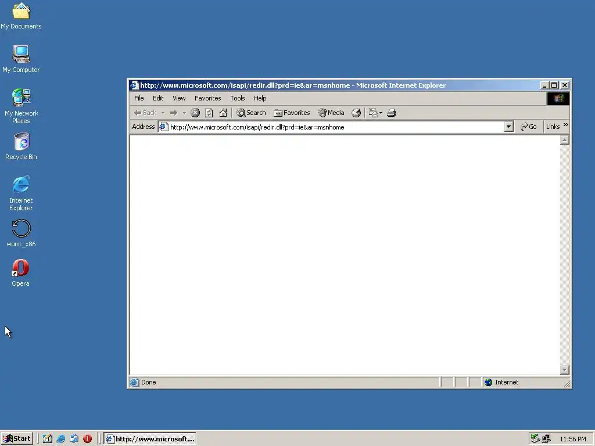The image size is (595, 446).
Task: Click the Edit page toolbar icon
Action: [x=374, y=113]
